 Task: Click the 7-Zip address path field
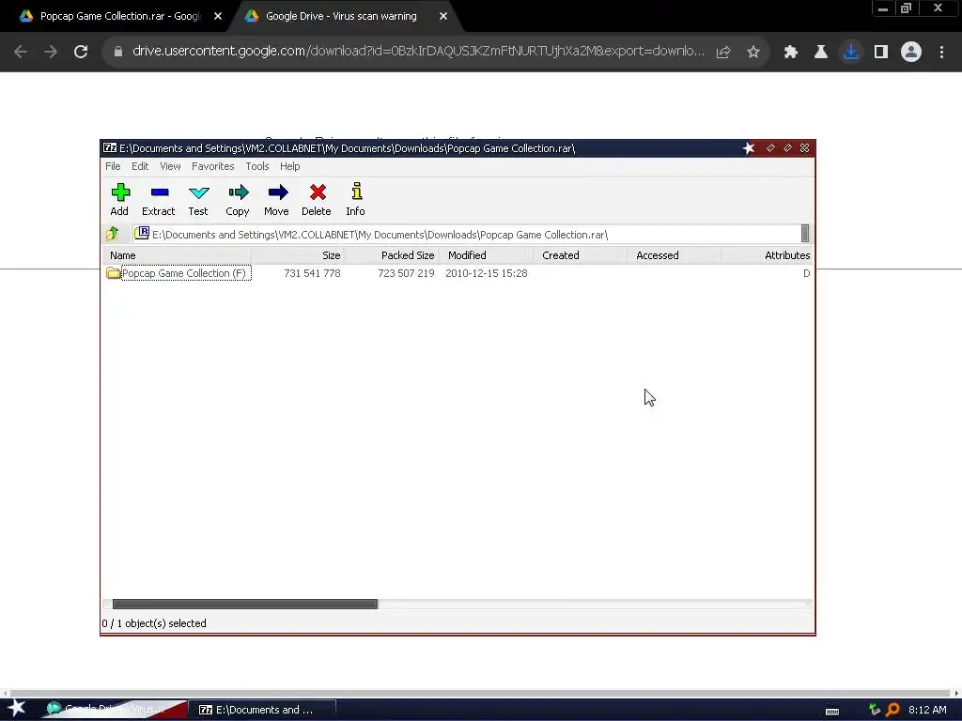(x=466, y=234)
